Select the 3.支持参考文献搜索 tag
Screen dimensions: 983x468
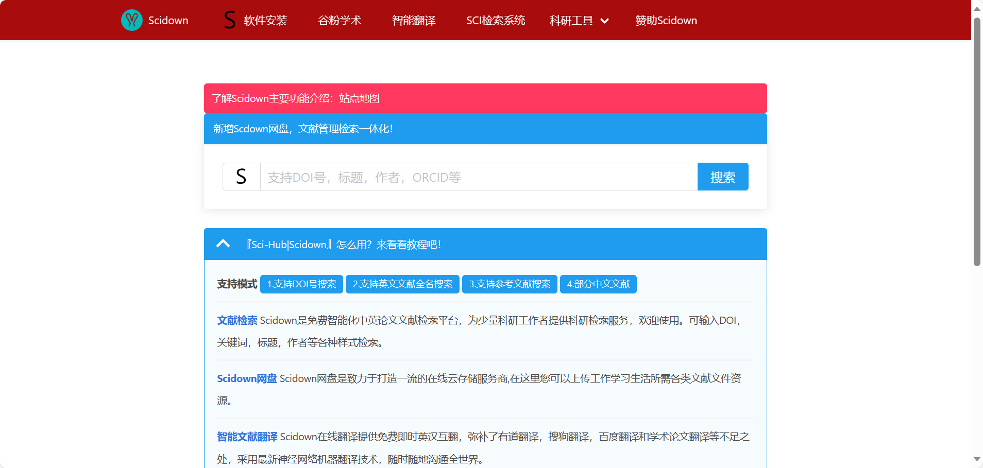510,284
